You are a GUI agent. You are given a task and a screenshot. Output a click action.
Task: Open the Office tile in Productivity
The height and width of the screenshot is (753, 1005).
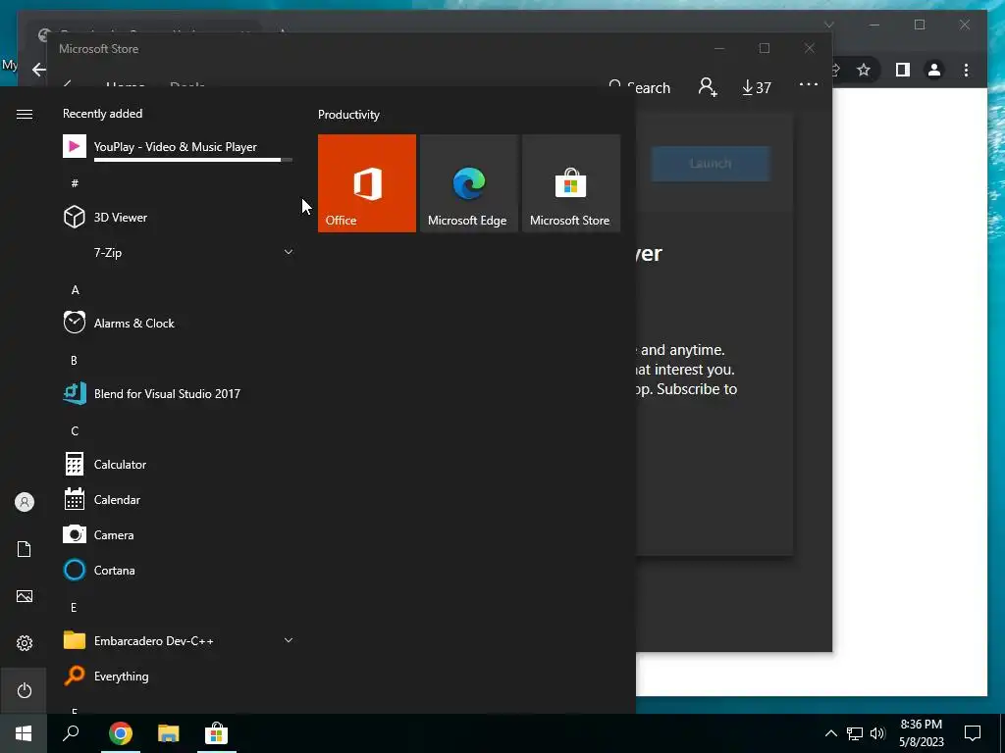coord(367,183)
